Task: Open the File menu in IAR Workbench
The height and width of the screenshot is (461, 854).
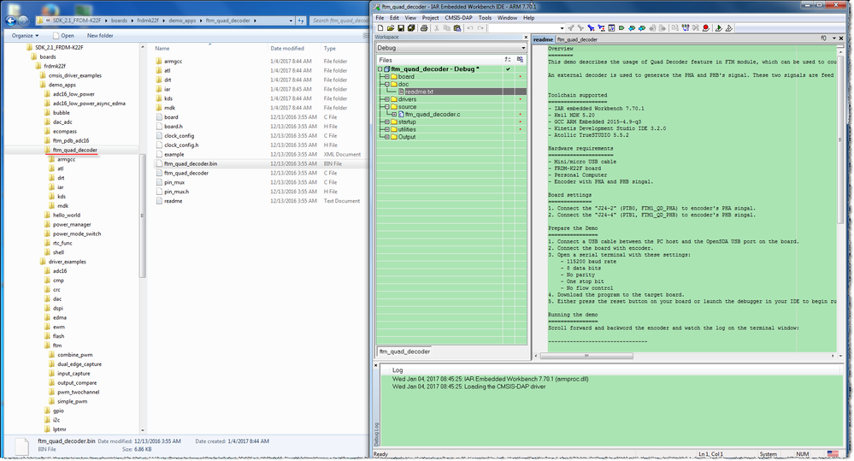Action: (380, 18)
